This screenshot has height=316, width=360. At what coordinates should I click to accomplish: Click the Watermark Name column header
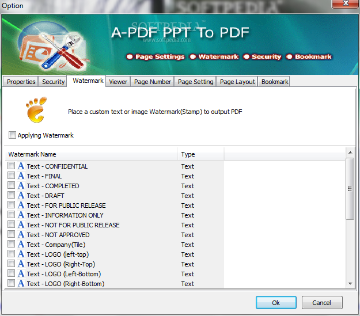click(91, 154)
